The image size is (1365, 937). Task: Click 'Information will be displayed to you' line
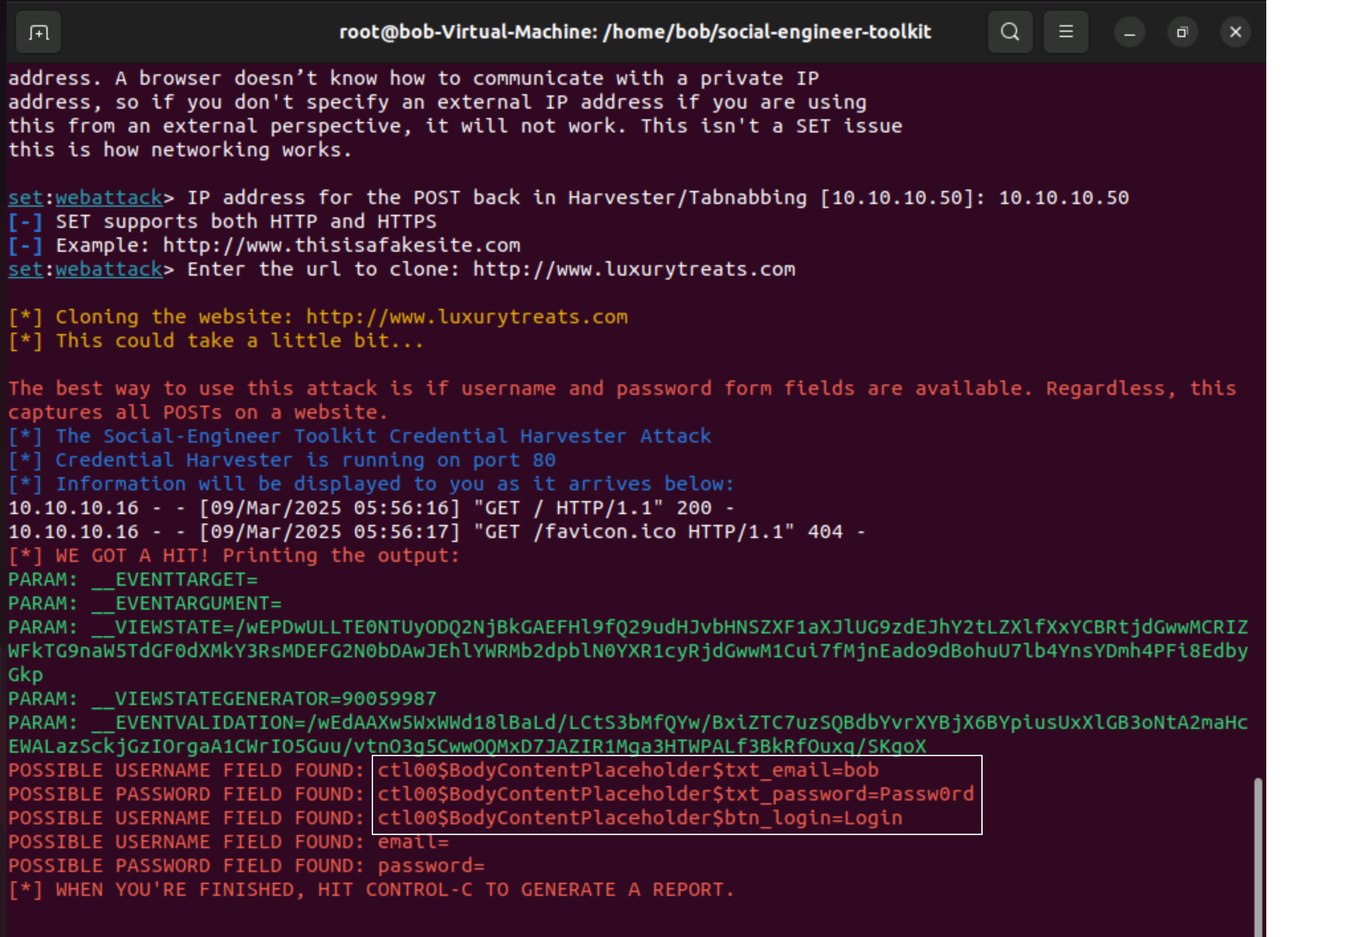click(x=371, y=484)
